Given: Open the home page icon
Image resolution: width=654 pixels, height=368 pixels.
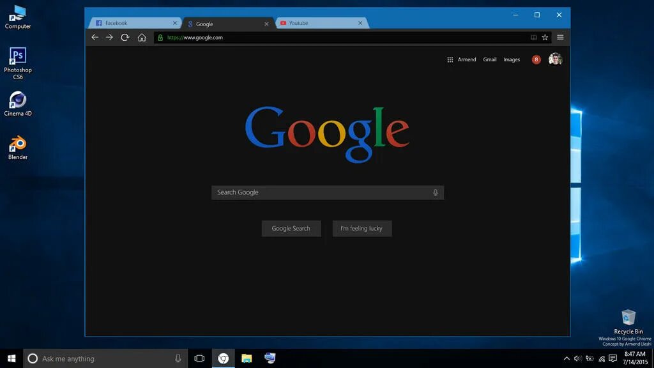Looking at the screenshot, I should tap(142, 38).
